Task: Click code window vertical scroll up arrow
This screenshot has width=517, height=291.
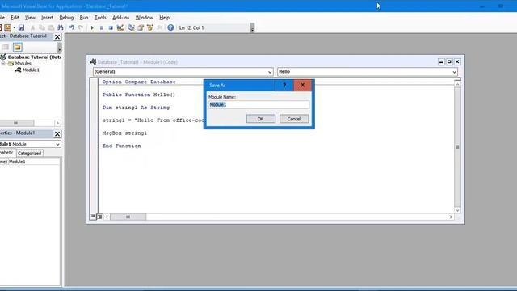Action: [x=457, y=84]
